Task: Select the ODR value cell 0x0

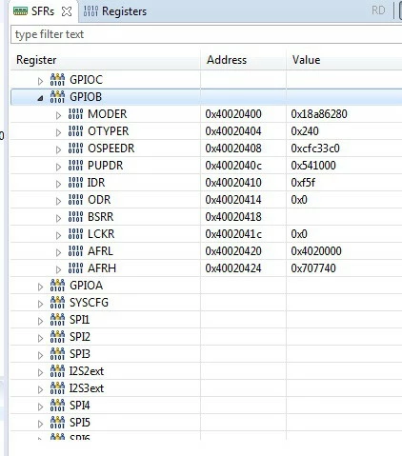Action: [299, 200]
